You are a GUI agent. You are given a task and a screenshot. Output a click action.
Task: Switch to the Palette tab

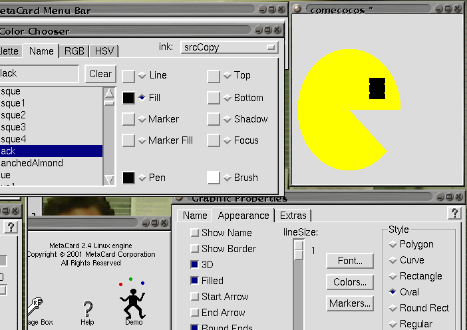[x=11, y=51]
